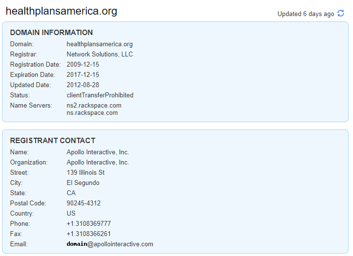Select the registration date 2009-12-15
Image resolution: width=353 pixels, height=256 pixels.
click(83, 65)
